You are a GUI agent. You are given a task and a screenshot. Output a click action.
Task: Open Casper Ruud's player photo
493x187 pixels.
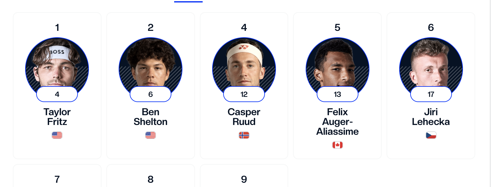point(244,64)
